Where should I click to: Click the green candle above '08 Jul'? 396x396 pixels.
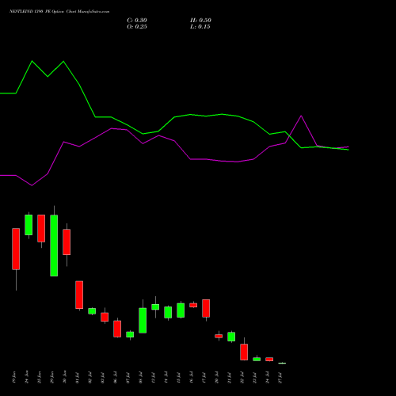pos(143,320)
